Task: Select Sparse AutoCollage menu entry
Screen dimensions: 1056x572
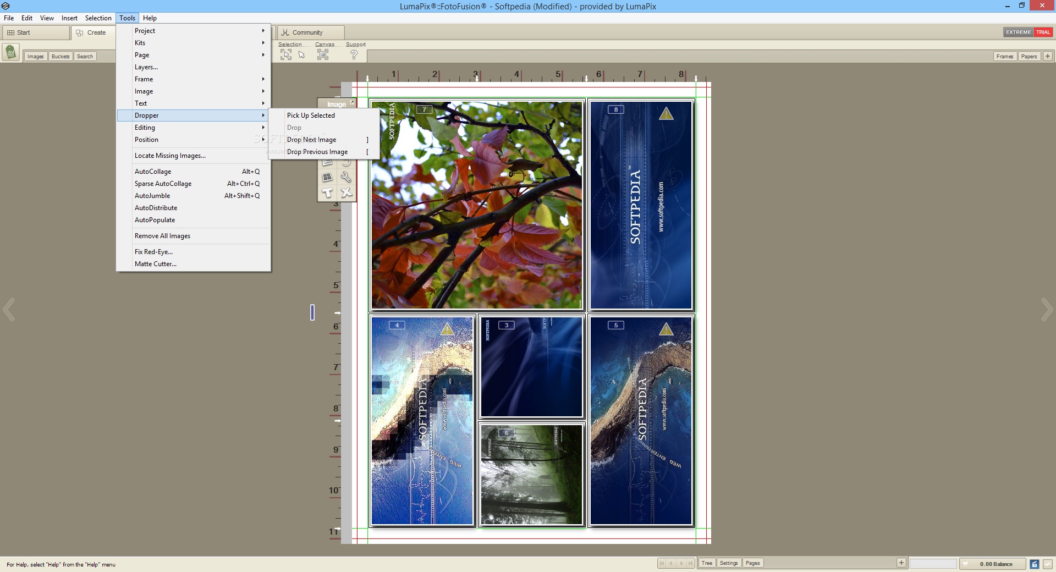Action: tap(194, 184)
